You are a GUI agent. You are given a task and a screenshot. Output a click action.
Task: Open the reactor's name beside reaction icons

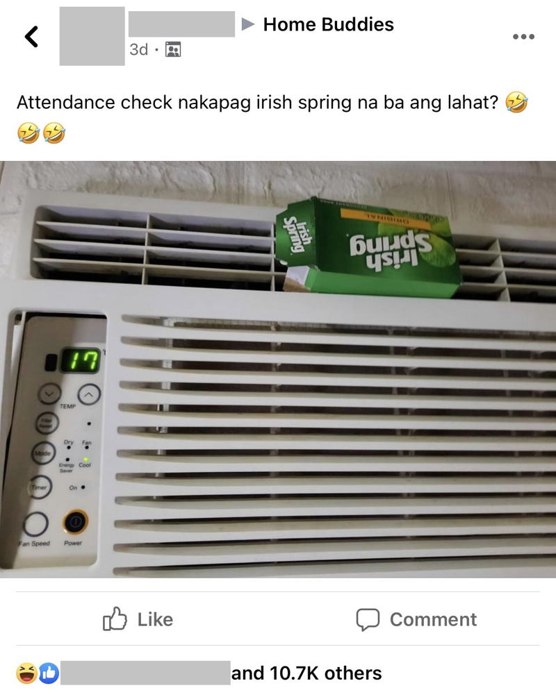(145, 673)
